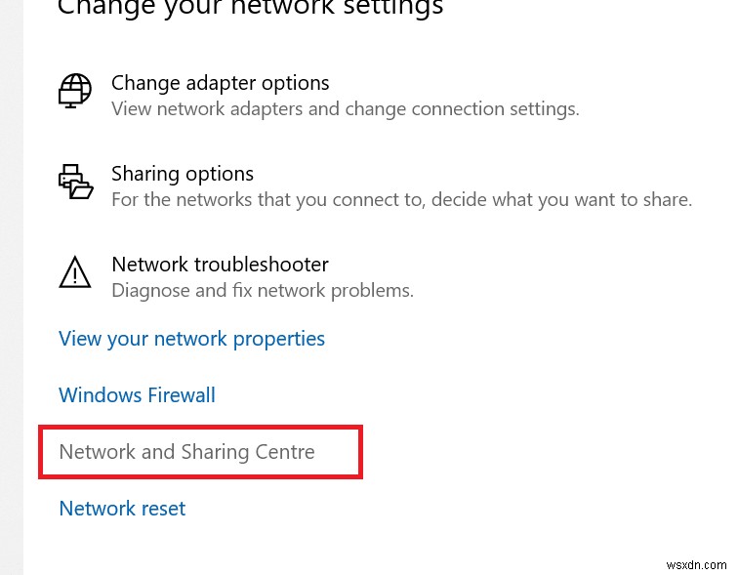Open Sharing options
The height and width of the screenshot is (575, 738).
pyautogui.click(x=183, y=174)
